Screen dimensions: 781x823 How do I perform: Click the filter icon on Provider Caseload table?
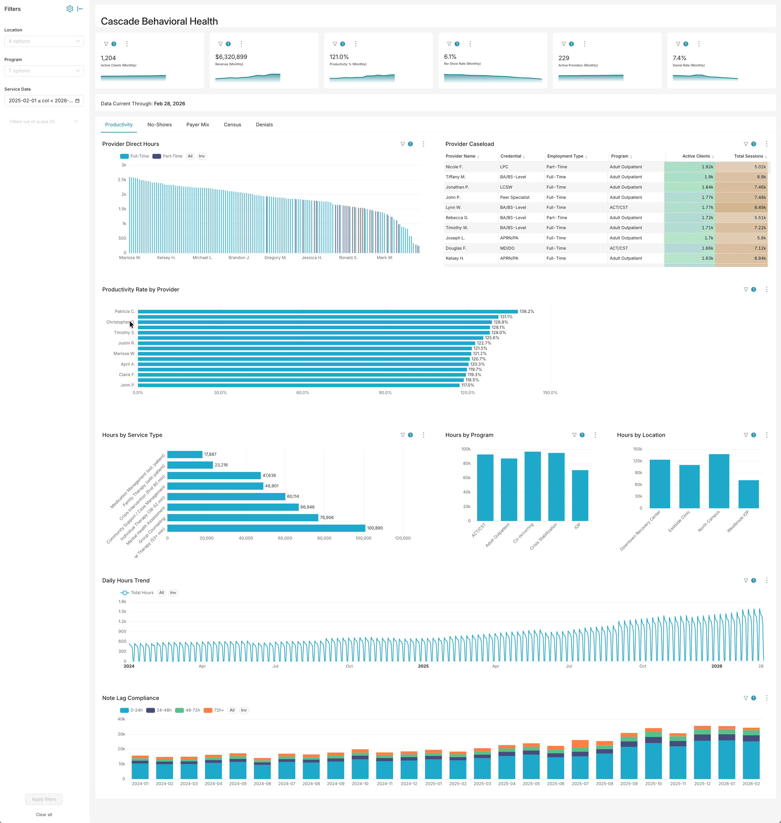[x=746, y=144]
